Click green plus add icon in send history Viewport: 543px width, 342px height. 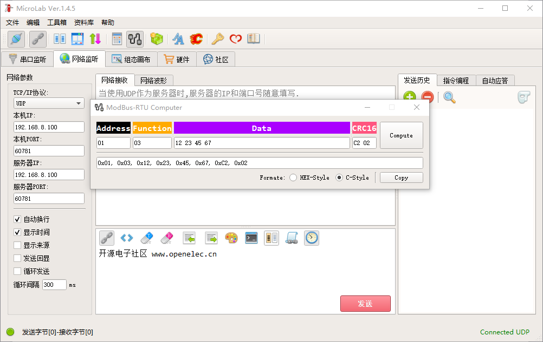(410, 97)
